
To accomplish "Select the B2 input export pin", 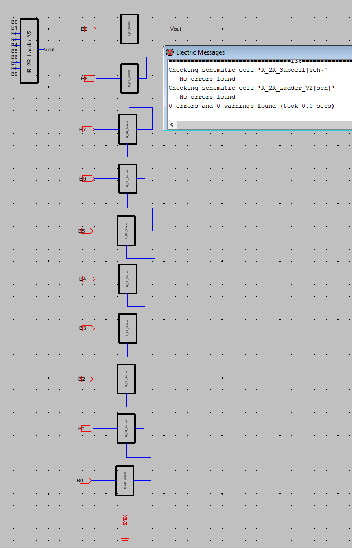I will [x=87, y=379].
